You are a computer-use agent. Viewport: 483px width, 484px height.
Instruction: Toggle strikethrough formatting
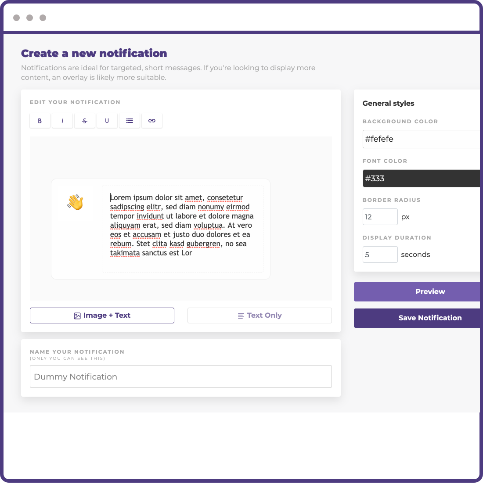pyautogui.click(x=85, y=121)
